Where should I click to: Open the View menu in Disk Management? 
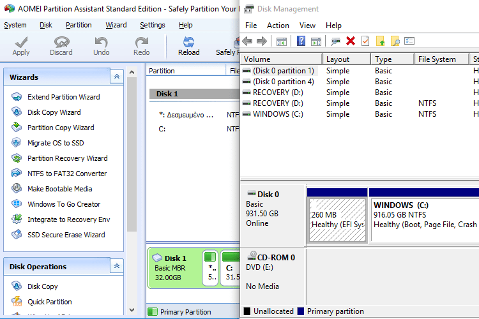pyautogui.click(x=307, y=26)
